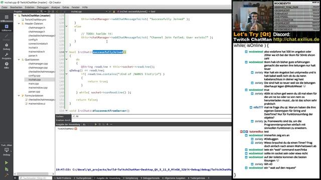Switch to Suchergebnisse output tab

pyautogui.click(x=82, y=178)
